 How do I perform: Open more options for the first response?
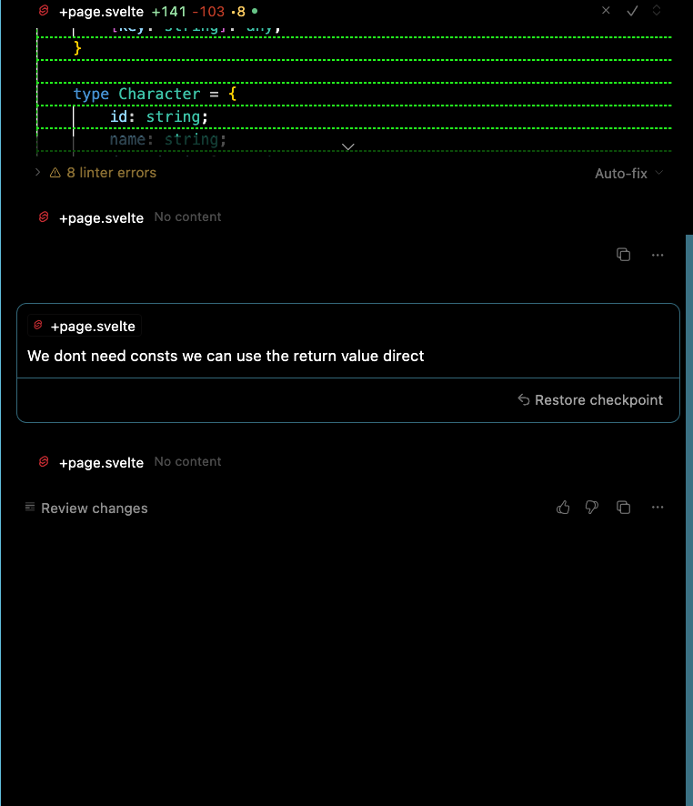point(658,255)
